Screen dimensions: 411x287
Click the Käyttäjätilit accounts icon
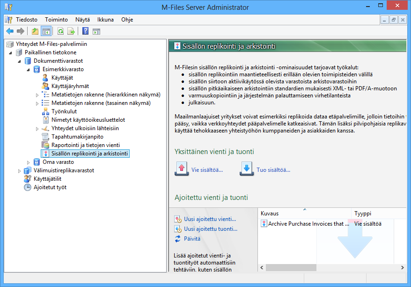click(28, 179)
